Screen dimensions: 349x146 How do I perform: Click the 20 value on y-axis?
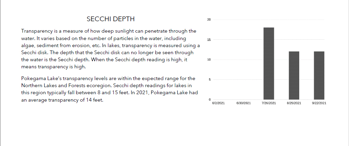[x=209, y=20]
